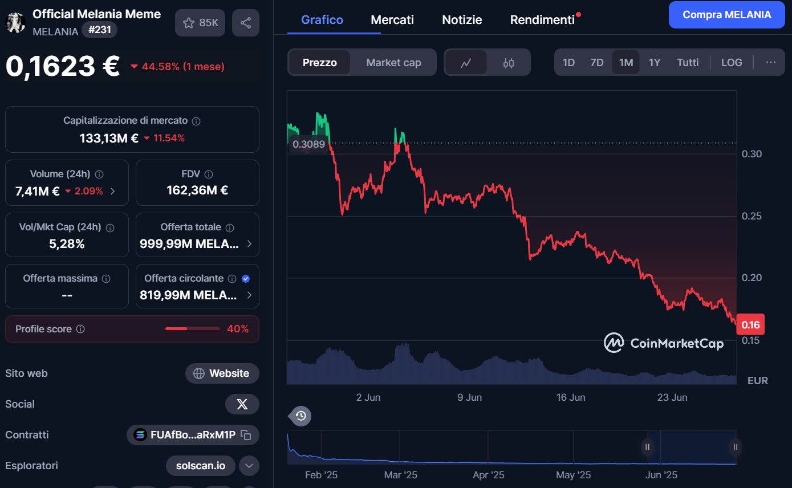
Task: Toggle LOG scale on the chart
Action: click(x=732, y=63)
